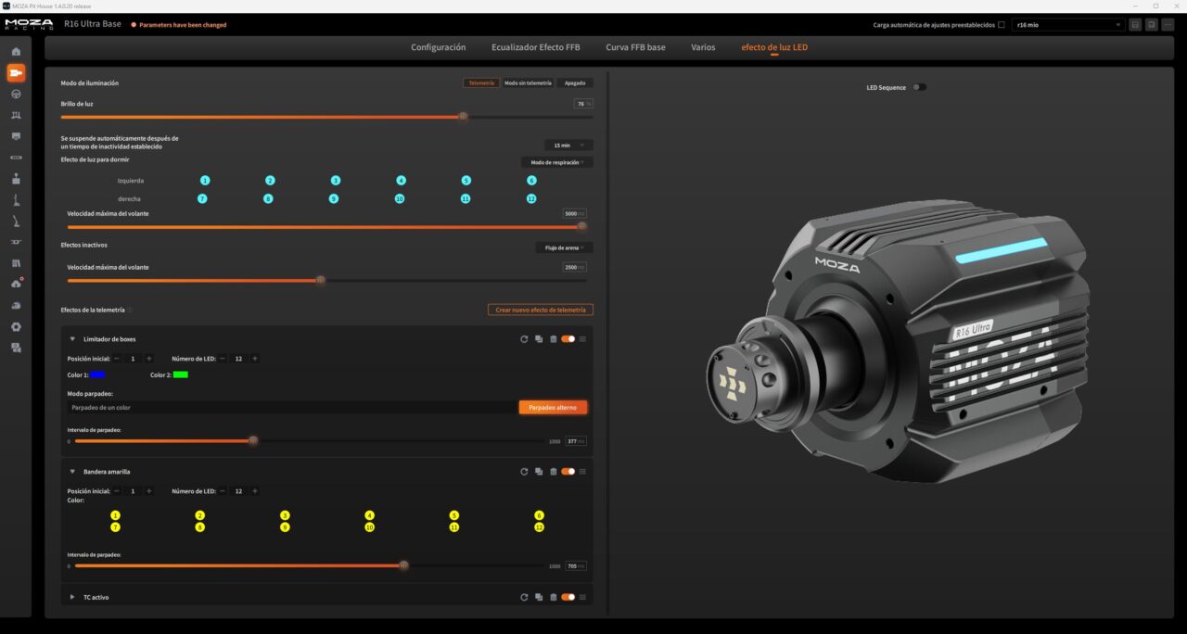This screenshot has width=1187, height=634.
Task: Toggle the LED Sequence switch
Action: [919, 87]
